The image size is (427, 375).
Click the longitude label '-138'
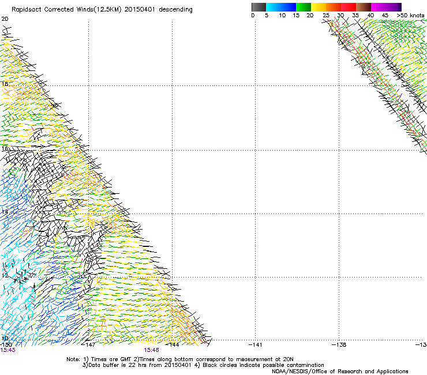point(339,345)
